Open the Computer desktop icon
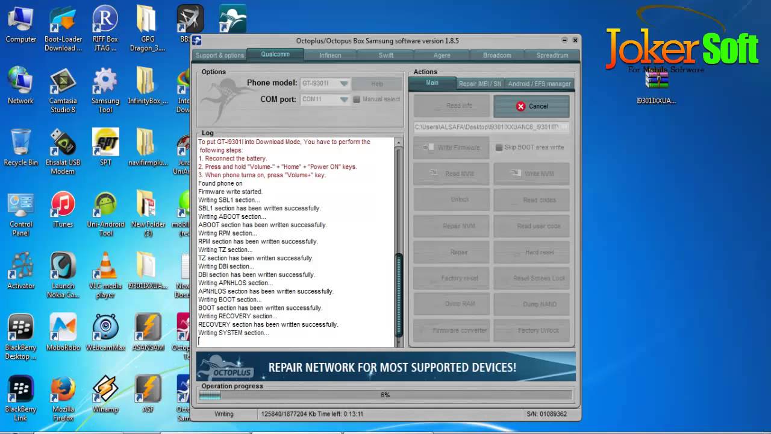 (x=21, y=25)
